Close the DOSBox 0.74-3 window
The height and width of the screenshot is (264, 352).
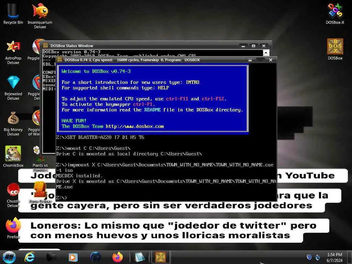pos(271,60)
